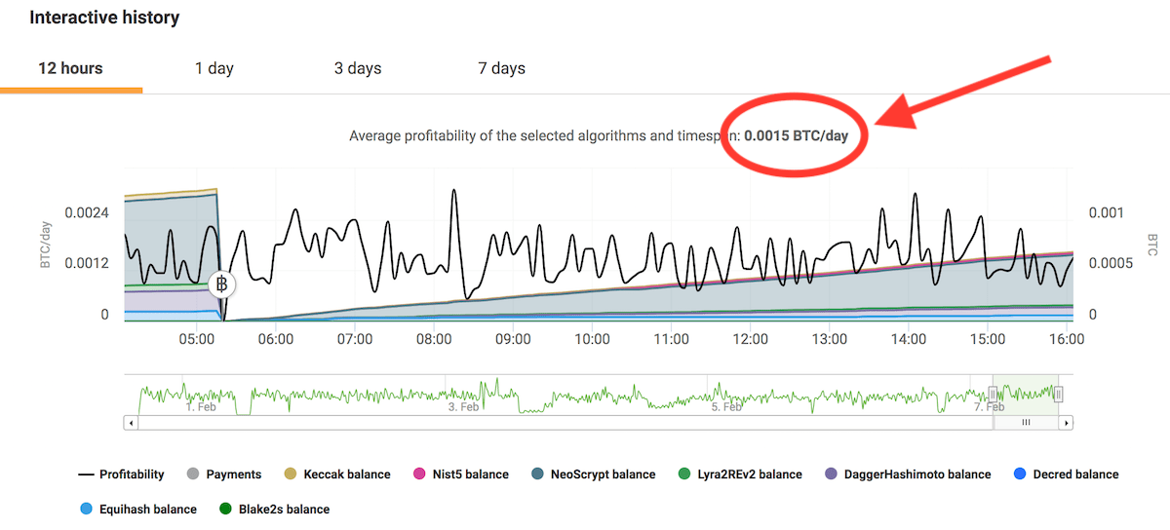Hide the Lyra2REv2 balance series
The width and height of the screenshot is (1170, 530).
[x=738, y=474]
